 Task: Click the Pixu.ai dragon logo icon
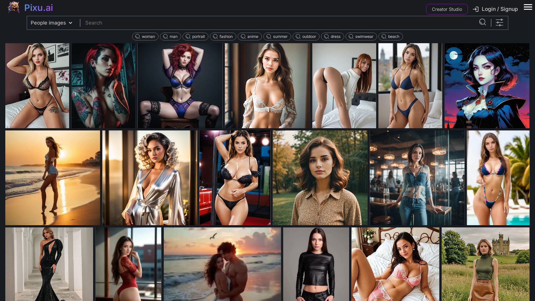[14, 8]
